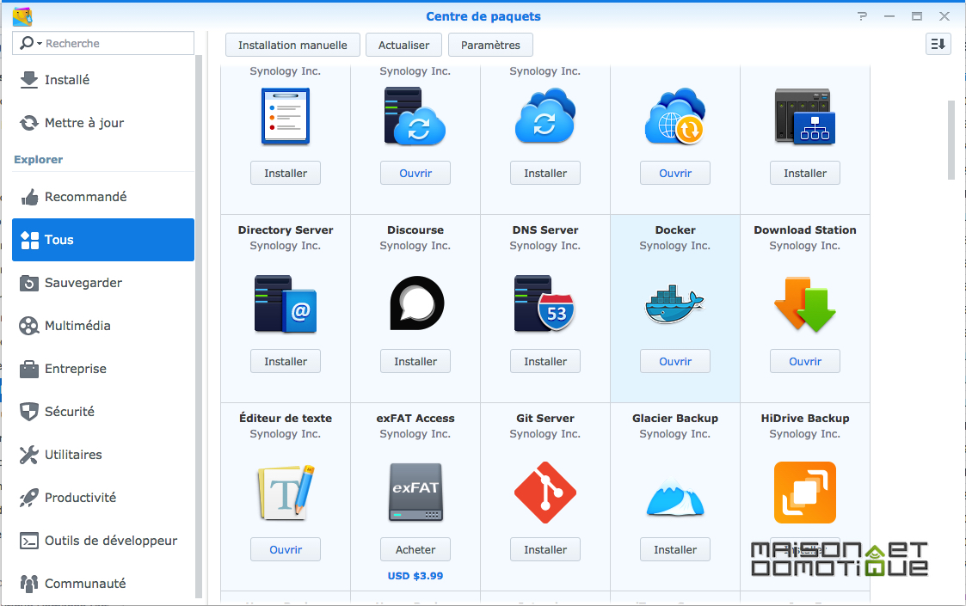
Task: Click the Git Server red diamond icon
Action: pyautogui.click(x=545, y=492)
